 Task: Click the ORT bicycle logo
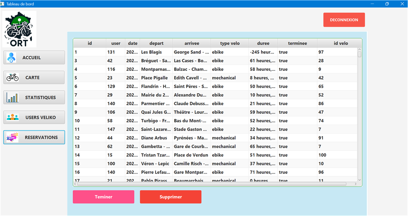(19, 29)
